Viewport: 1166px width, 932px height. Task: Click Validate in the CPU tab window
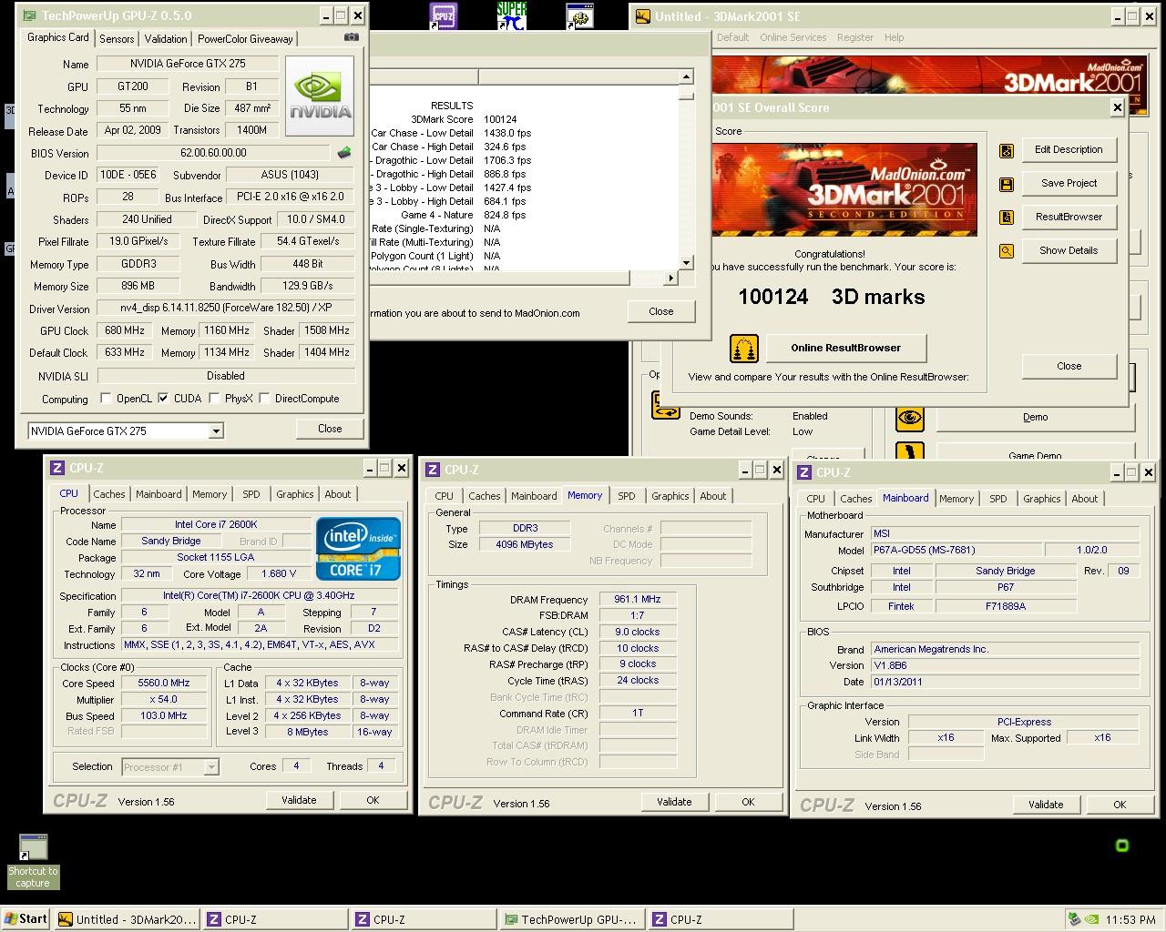[x=299, y=800]
